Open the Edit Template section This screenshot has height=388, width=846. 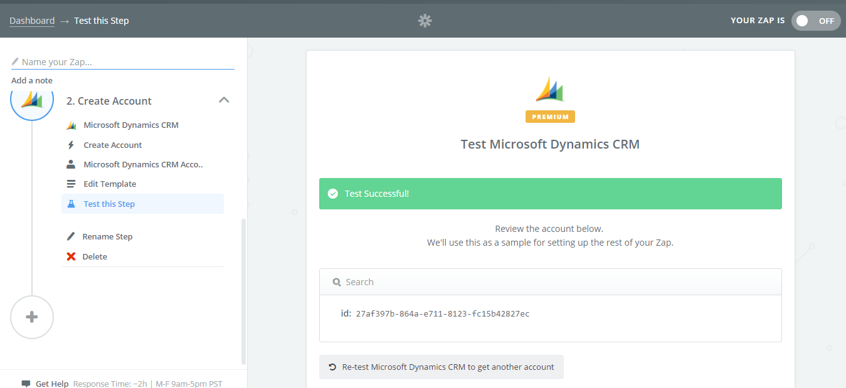coord(110,184)
